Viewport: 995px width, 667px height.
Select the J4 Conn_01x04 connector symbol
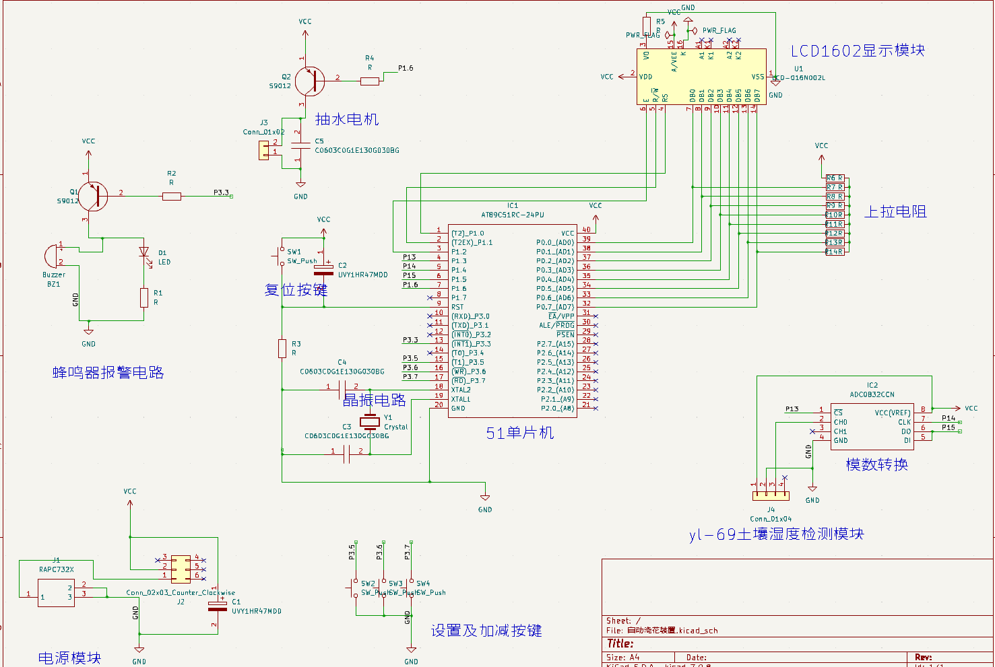pyautogui.click(x=771, y=495)
